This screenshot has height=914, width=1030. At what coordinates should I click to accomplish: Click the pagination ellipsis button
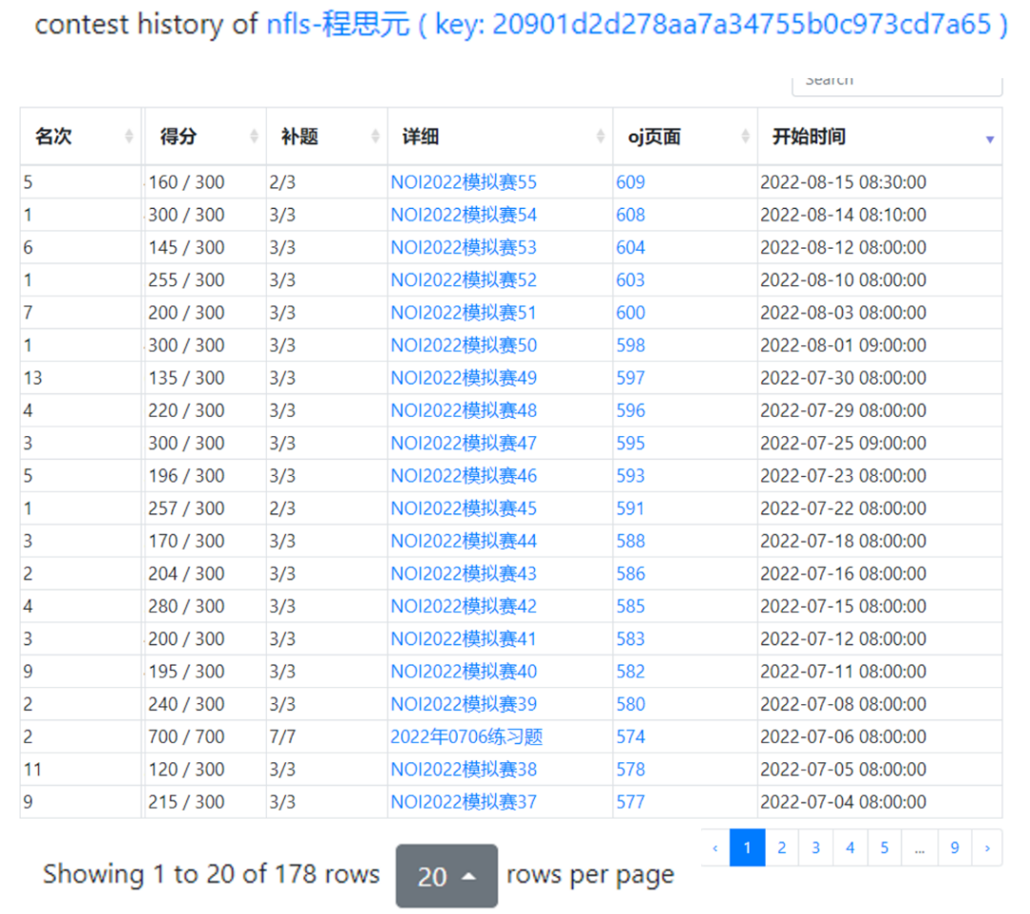point(918,847)
